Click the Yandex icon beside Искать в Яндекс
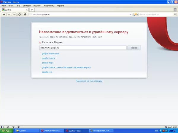Image resolution: width=178 pixels, height=133 pixels. (40, 42)
